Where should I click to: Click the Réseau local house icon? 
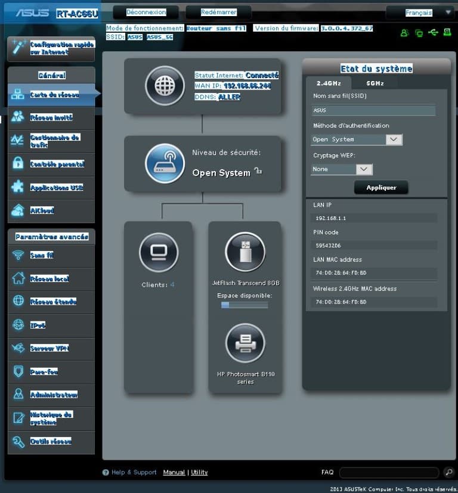point(18,278)
